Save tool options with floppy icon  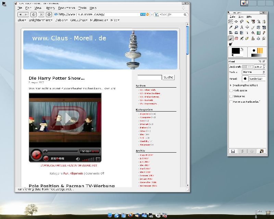(233, 151)
